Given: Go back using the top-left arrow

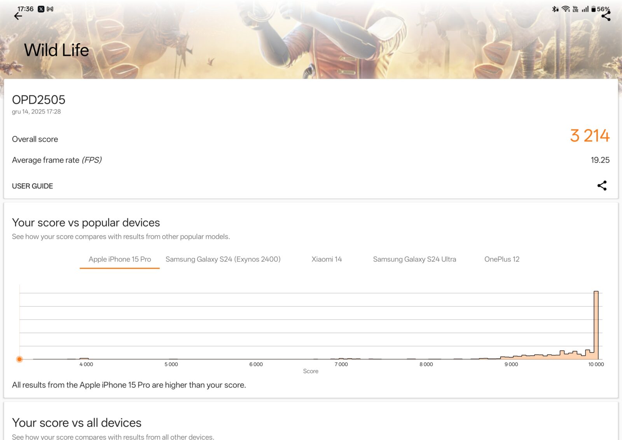Looking at the screenshot, I should point(18,16).
